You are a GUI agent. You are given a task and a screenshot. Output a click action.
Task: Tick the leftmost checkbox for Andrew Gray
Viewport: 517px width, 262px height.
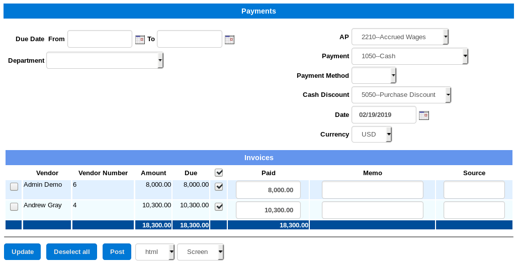click(x=14, y=207)
